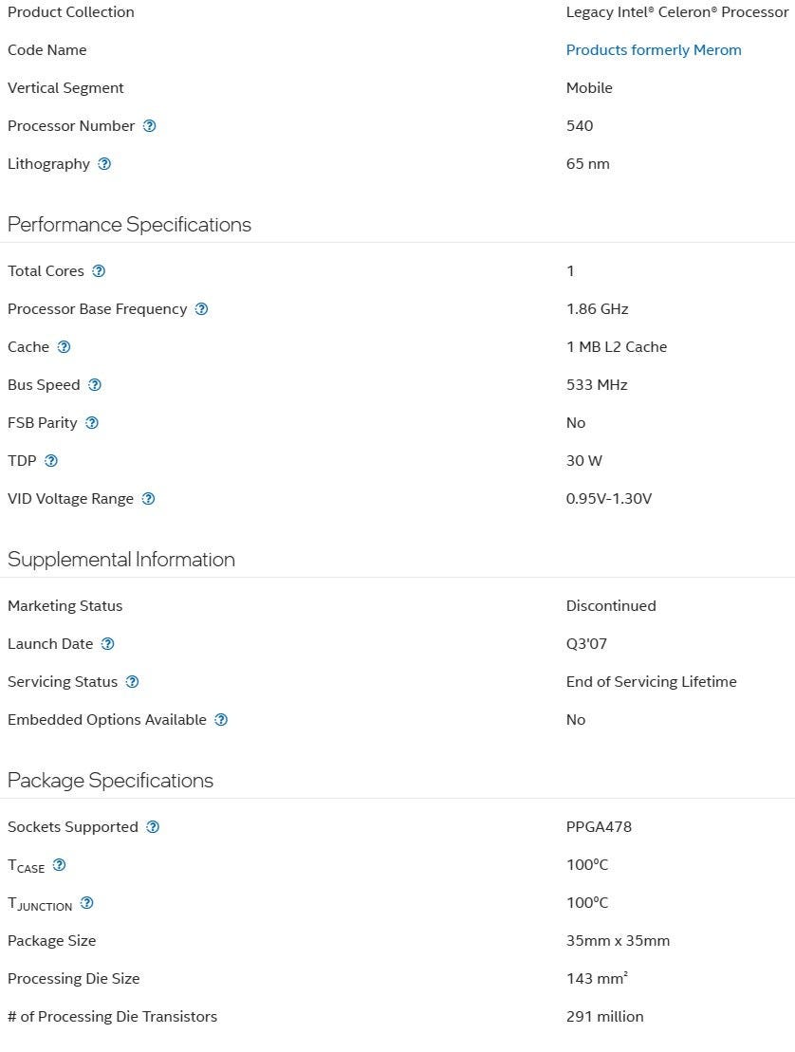Open Sockets Supported help icon
Viewport: 795px width, 1052px height.
(153, 827)
